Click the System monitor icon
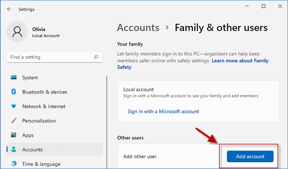 [x=14, y=77]
